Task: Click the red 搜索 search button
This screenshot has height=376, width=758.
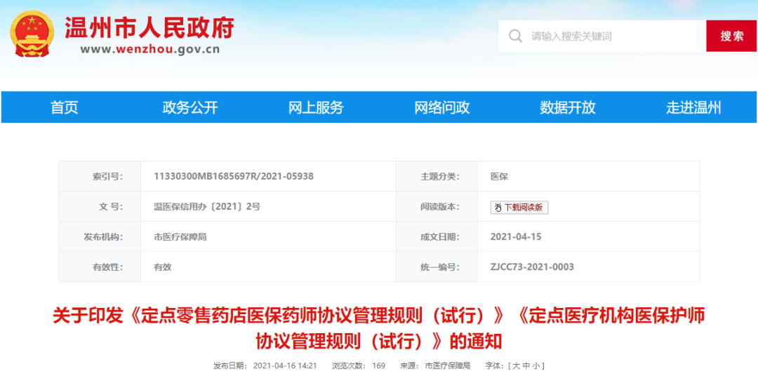Action: pos(732,36)
